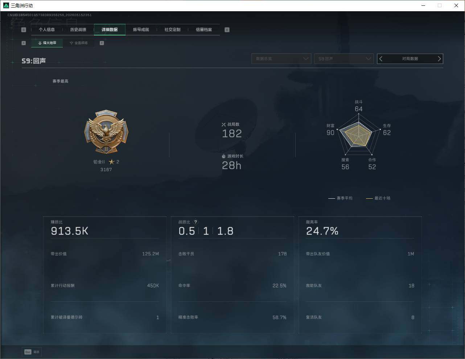Click the rank points 3167
The width and height of the screenshot is (465, 359).
point(106,170)
